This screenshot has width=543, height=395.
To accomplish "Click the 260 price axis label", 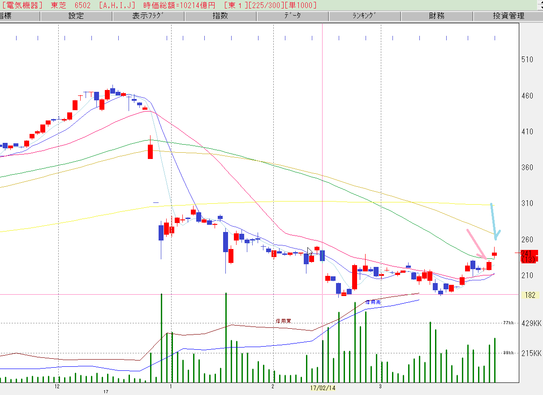I will [x=527, y=239].
